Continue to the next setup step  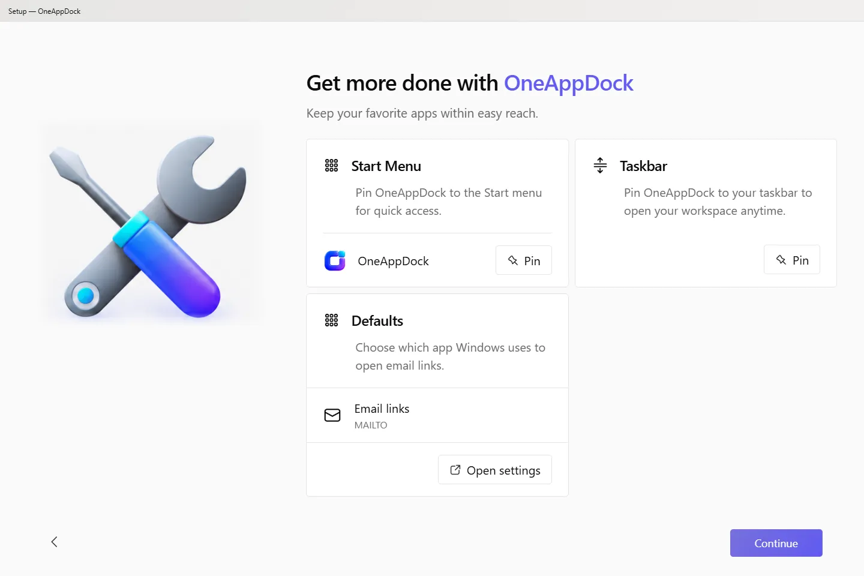(776, 543)
